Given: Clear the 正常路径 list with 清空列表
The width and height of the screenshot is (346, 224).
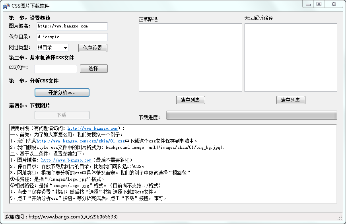Looking at the screenshot, I should (x=190, y=100).
